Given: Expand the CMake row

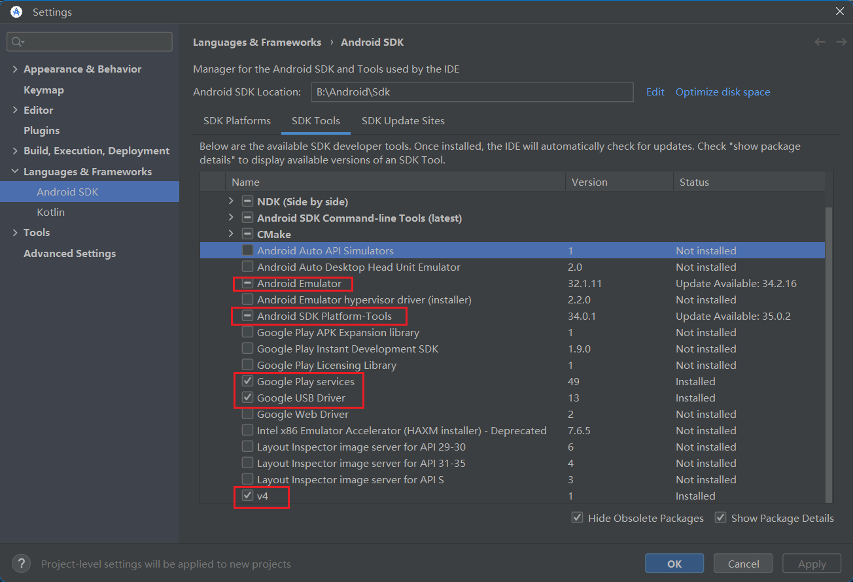Looking at the screenshot, I should [x=231, y=234].
